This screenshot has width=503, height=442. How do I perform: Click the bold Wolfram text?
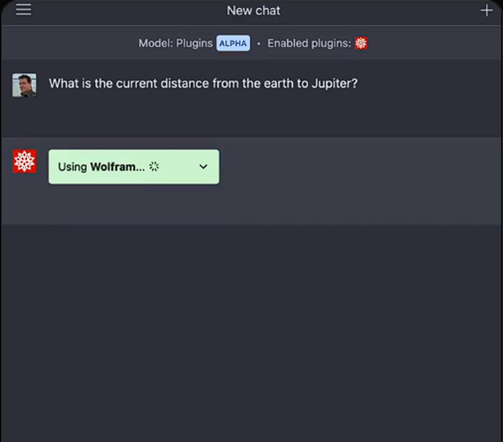117,167
